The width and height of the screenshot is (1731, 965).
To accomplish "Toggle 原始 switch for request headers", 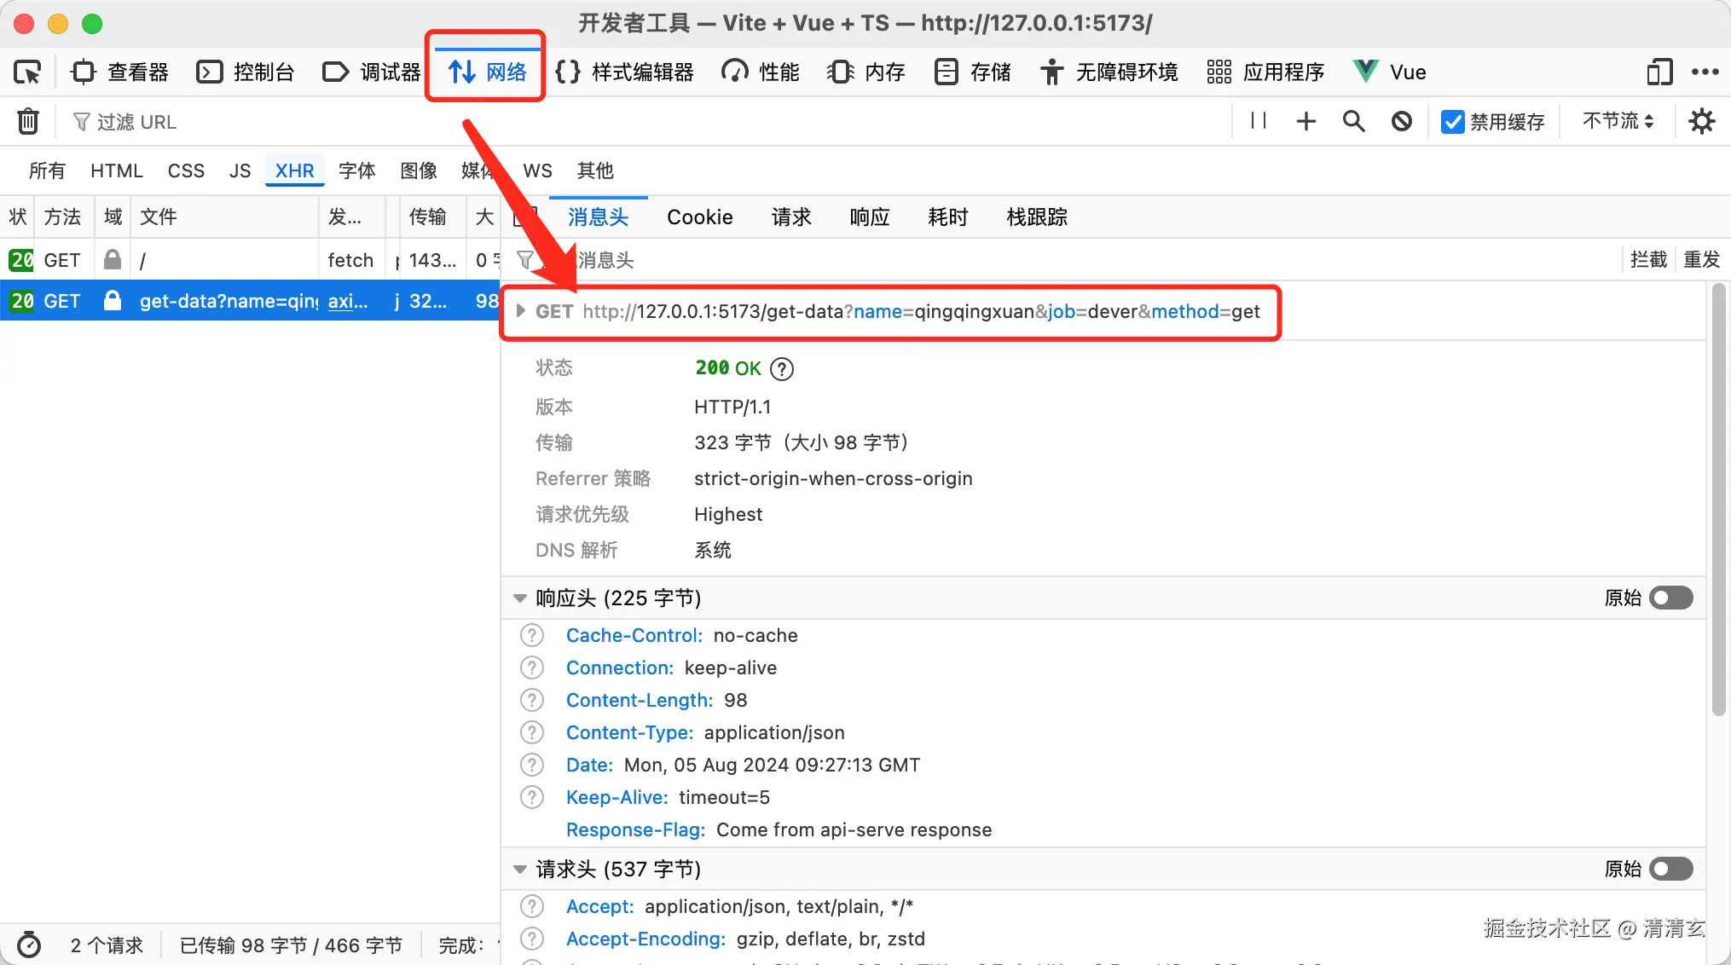I will coord(1670,869).
